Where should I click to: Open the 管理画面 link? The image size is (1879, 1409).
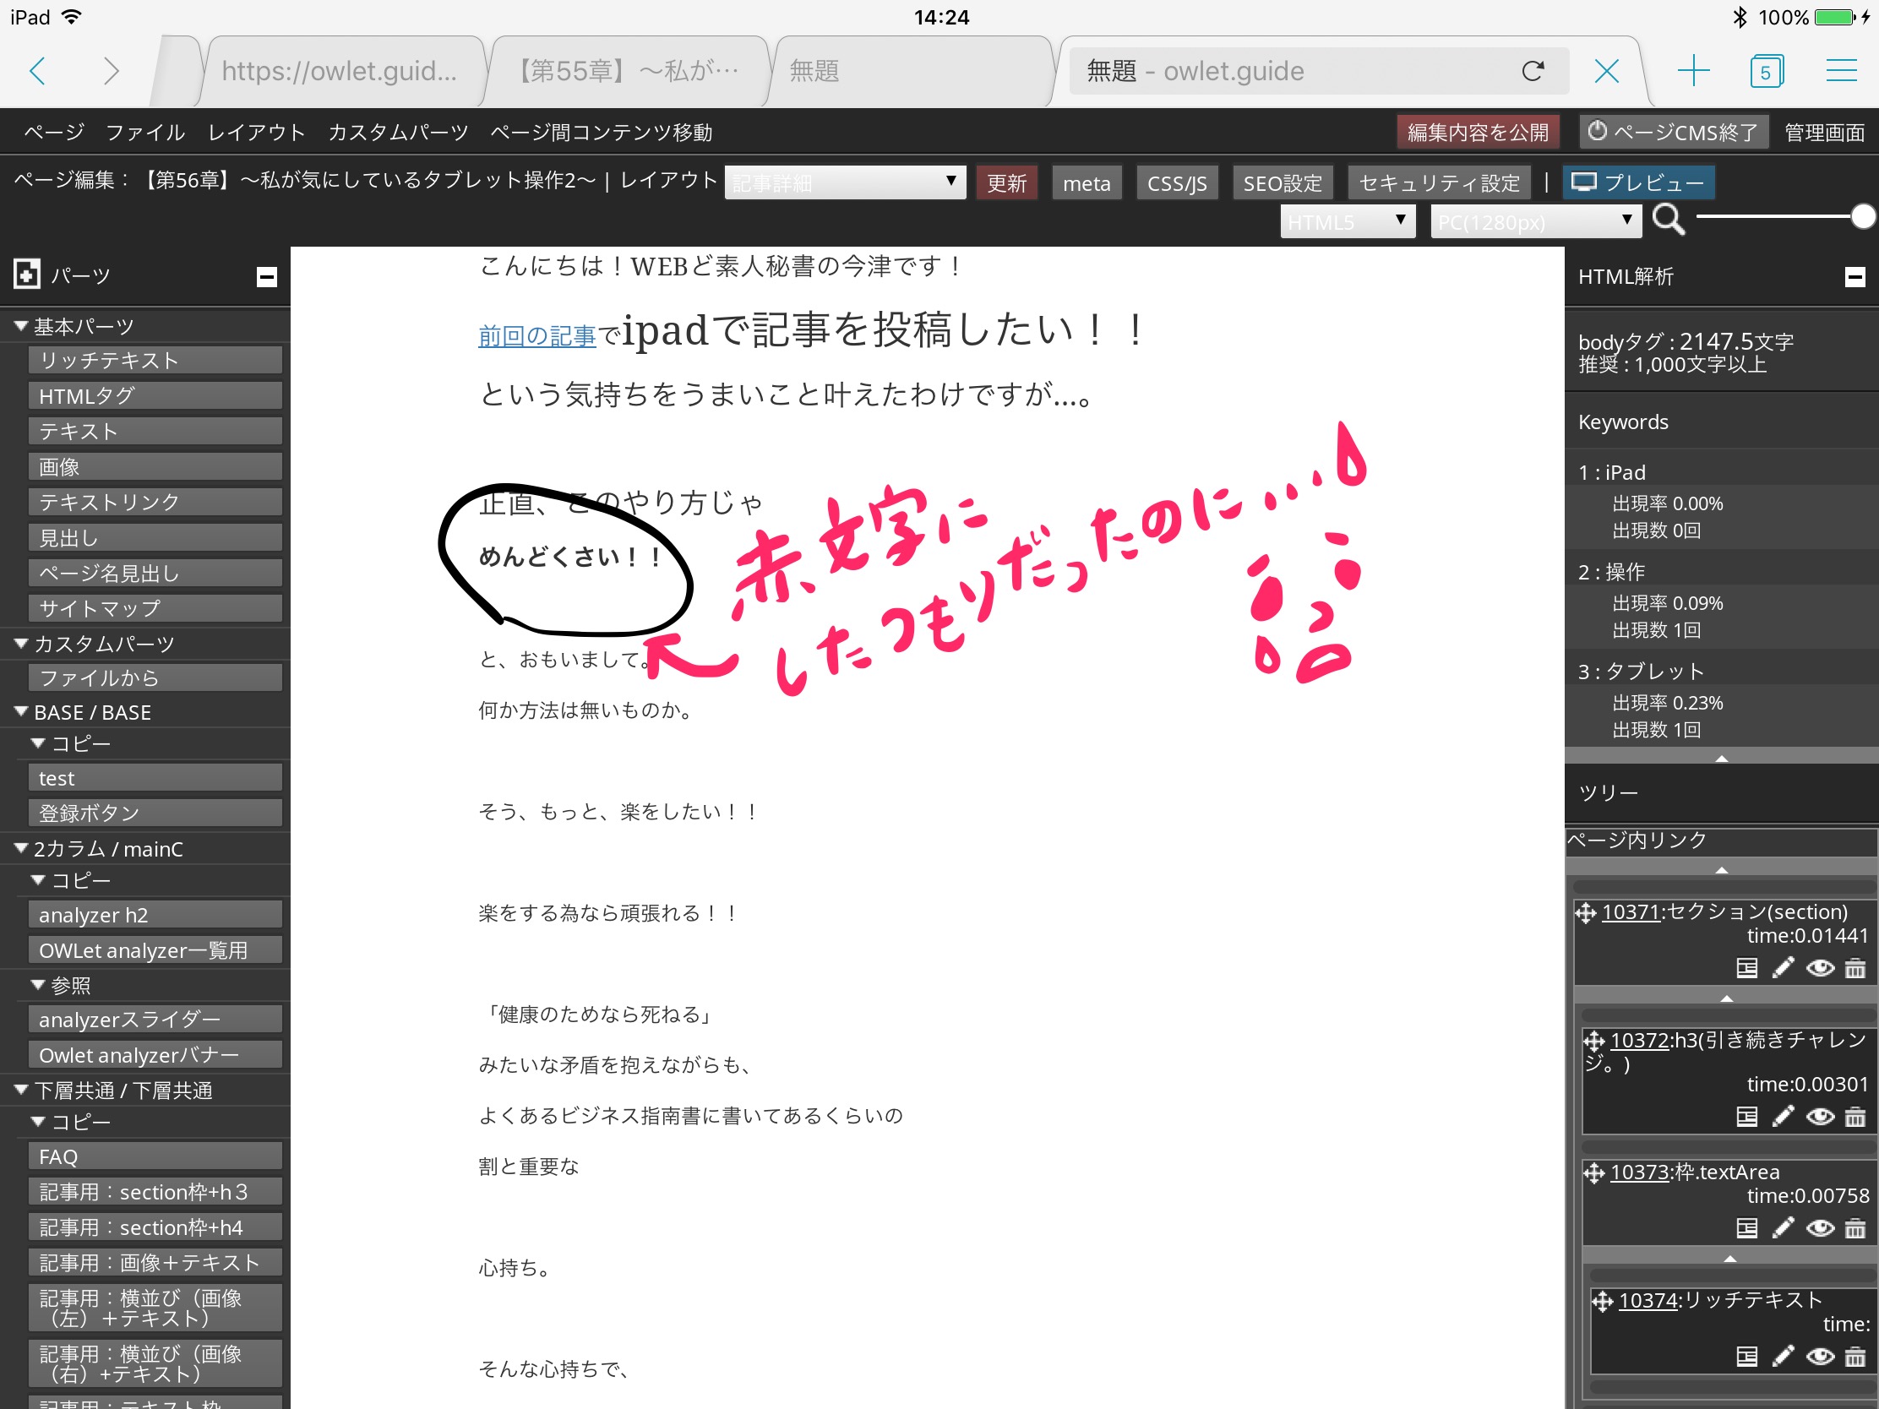[1824, 133]
